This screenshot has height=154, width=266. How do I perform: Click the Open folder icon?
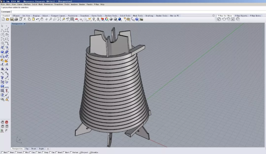coord(7,19)
